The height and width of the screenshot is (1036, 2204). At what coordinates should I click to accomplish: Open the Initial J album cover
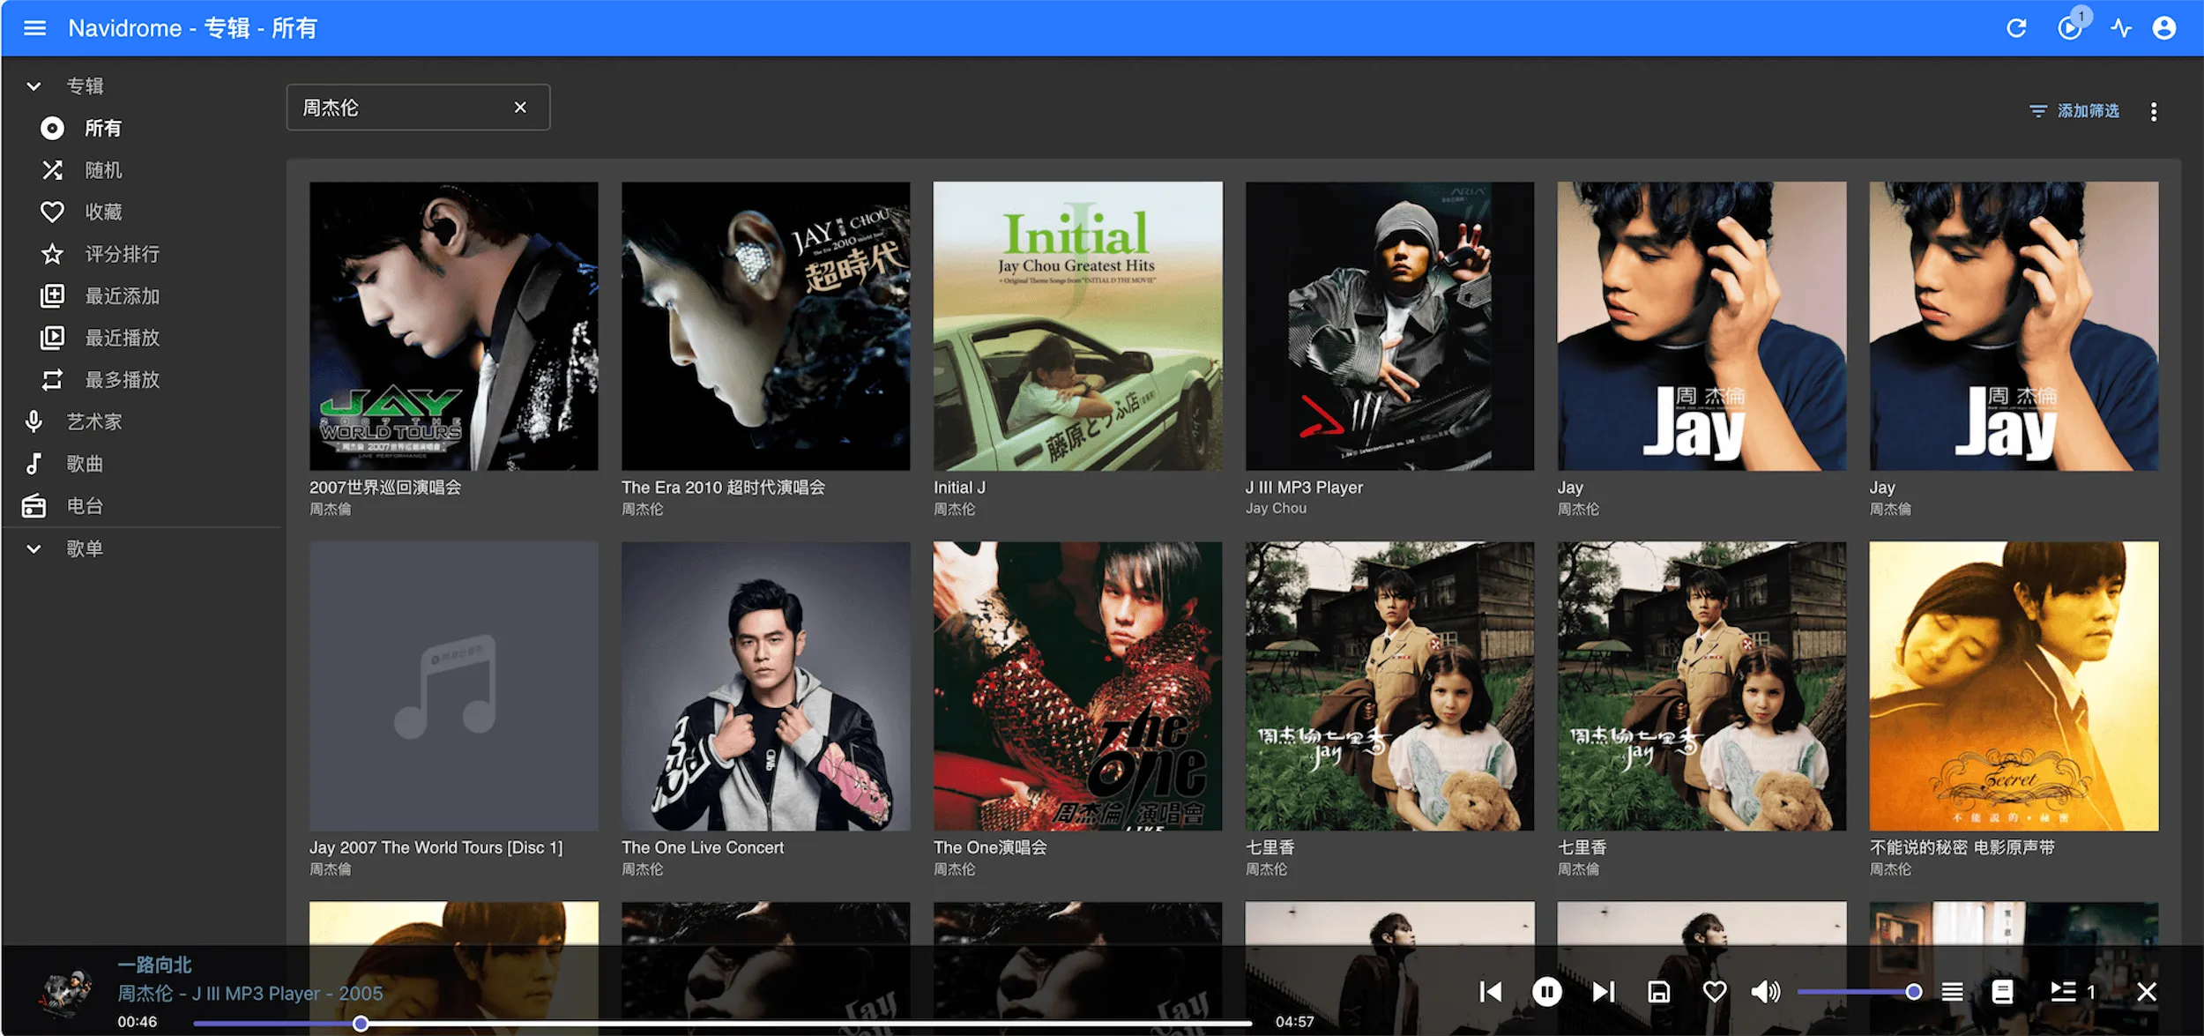[1077, 326]
